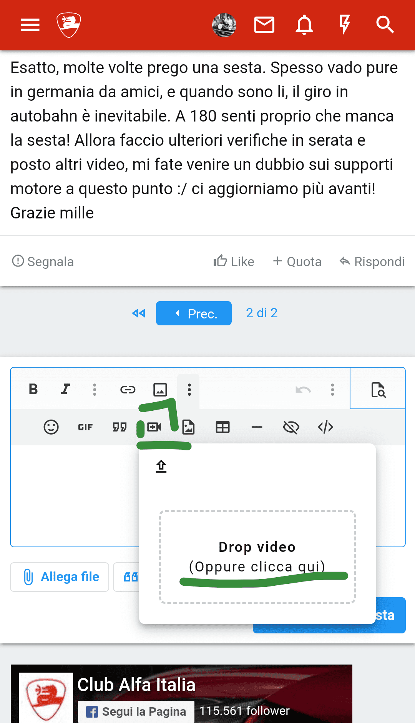Viewport: 415px width, 723px height.
Task: Insert an emoji with the smiley icon
Action: pos(51,427)
